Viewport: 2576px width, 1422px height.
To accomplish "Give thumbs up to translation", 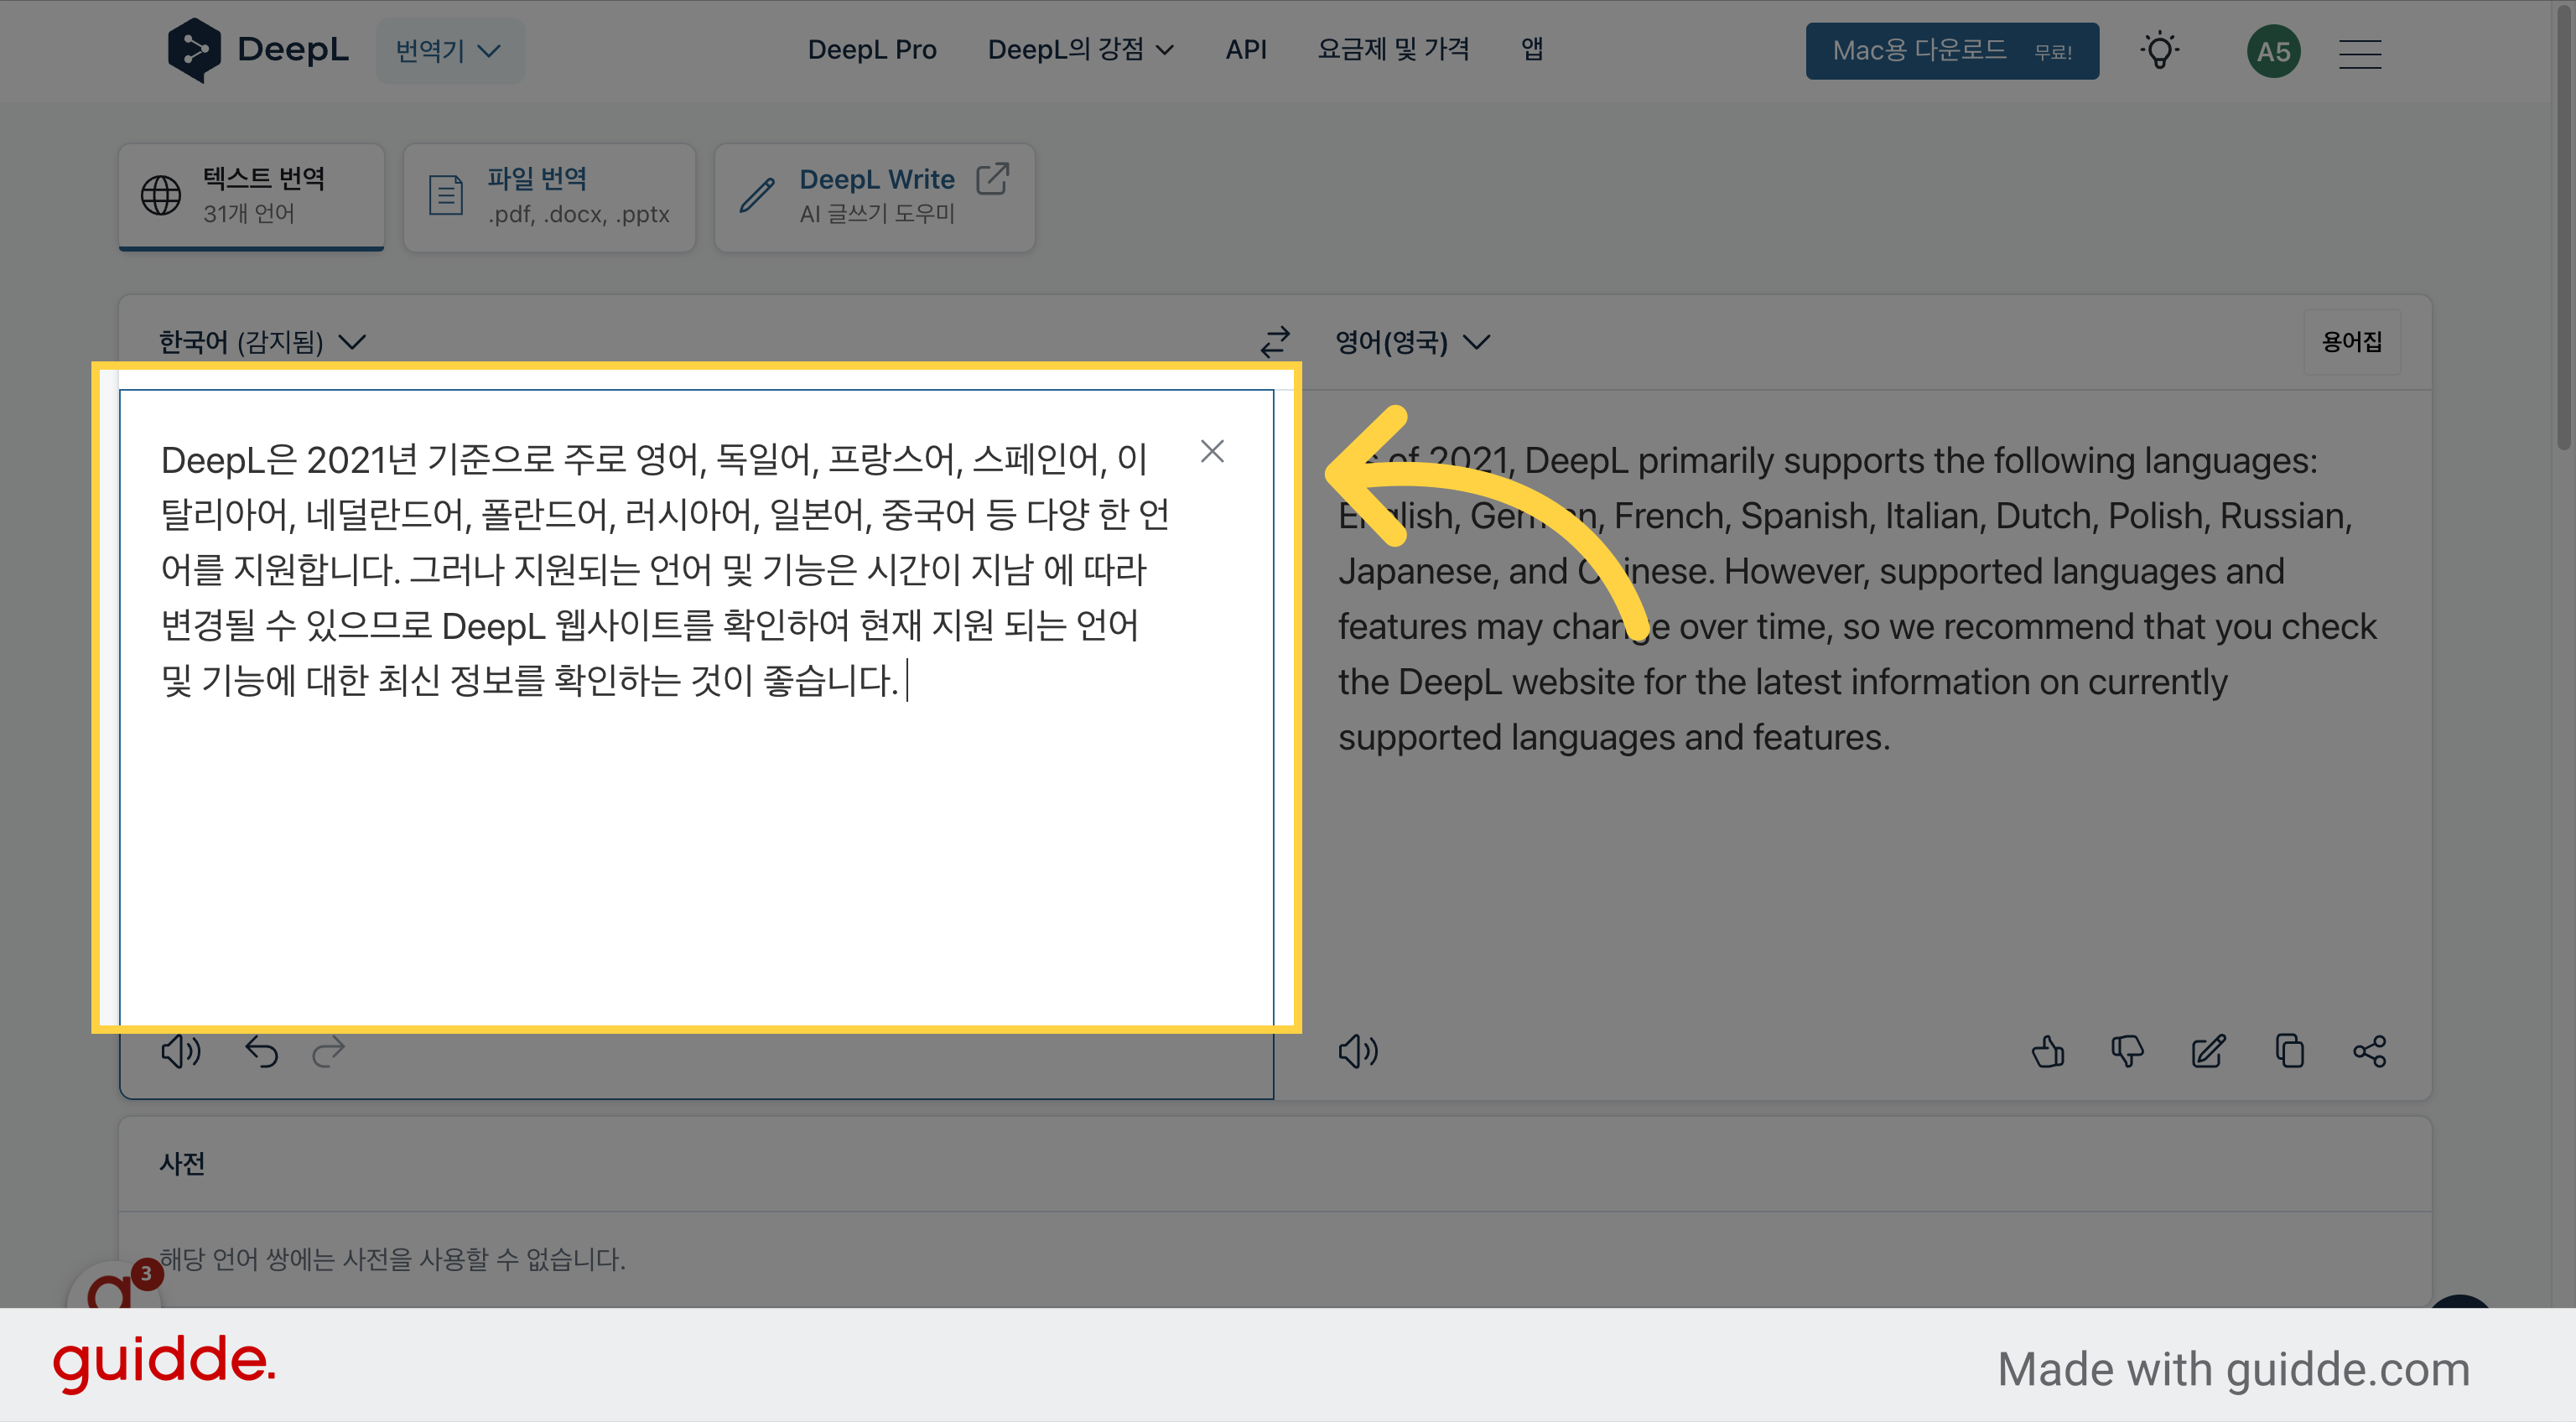I will [x=2047, y=1052].
